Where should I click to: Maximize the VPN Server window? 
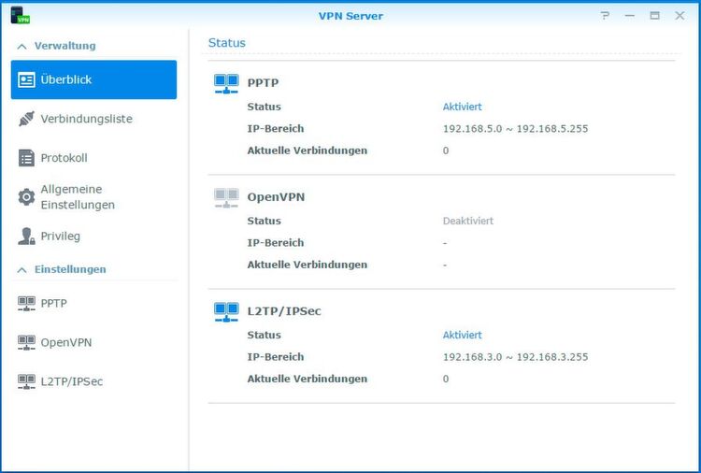click(654, 16)
